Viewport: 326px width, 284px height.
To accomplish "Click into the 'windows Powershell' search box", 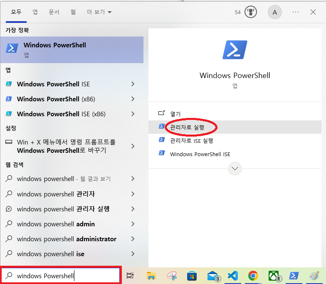I will coord(61,276).
